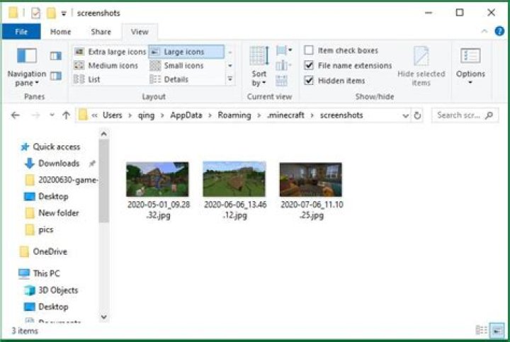Open Quick Access Toolbar customize arrow
Viewport: 510px width, 342px height.
[x=64, y=13]
